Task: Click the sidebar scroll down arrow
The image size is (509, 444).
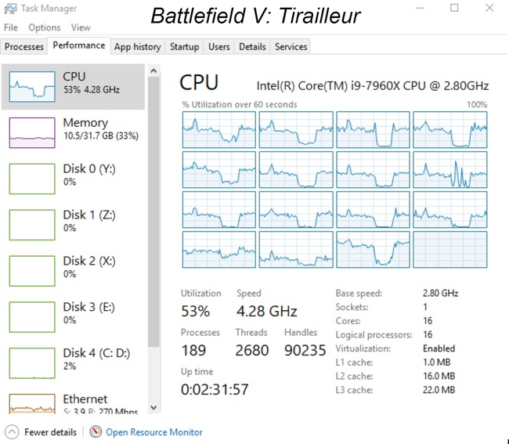Action: point(153,407)
